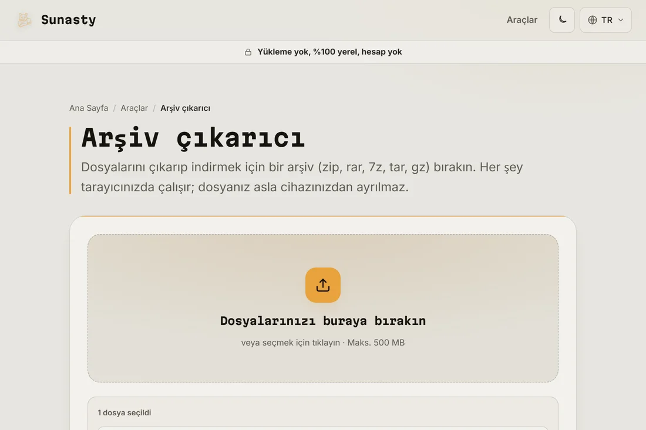646x430 pixels.
Task: Click the Arşiv çıkarıcı page heading
Action: (193, 138)
